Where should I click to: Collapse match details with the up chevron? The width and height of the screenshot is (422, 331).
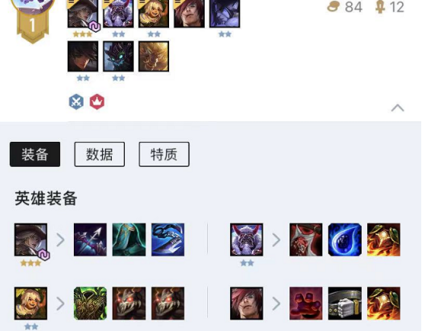coord(398,108)
